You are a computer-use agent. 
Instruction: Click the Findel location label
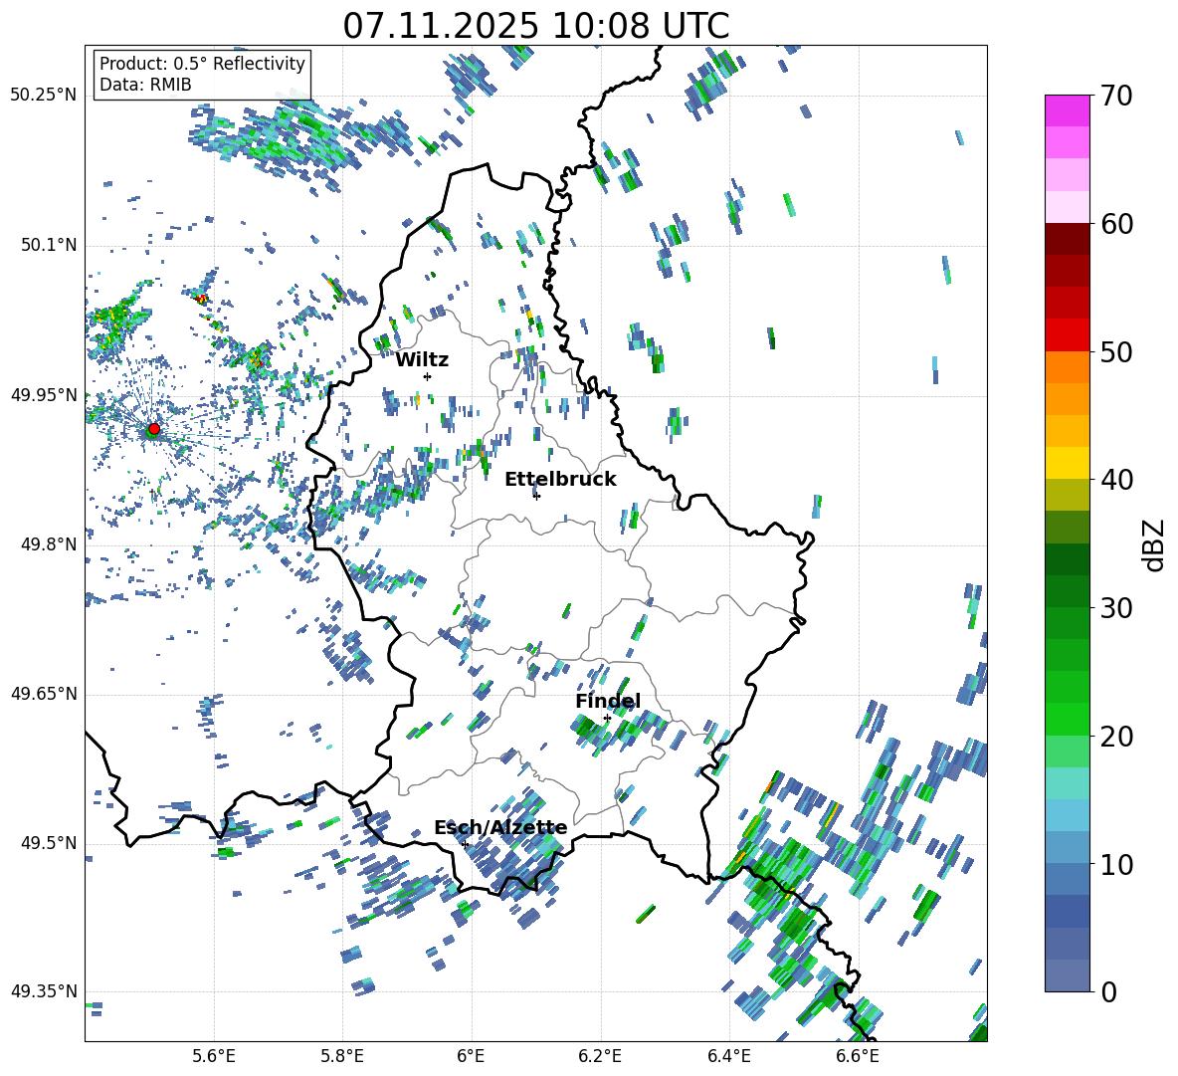pos(608,701)
